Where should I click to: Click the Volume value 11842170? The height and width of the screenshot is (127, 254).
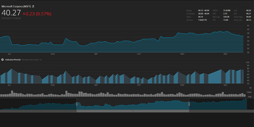point(202,20)
